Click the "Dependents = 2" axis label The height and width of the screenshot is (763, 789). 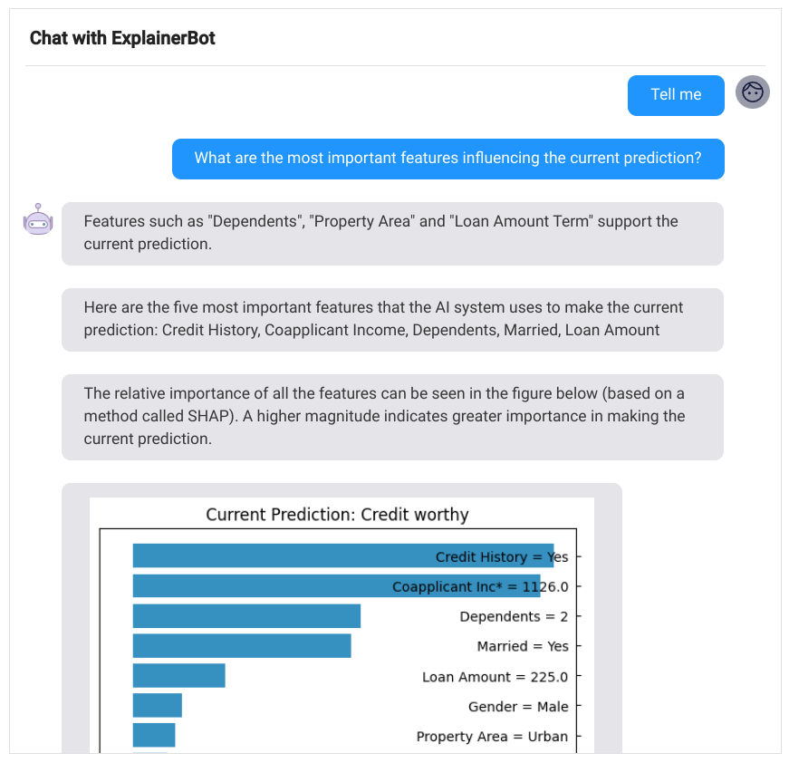point(514,616)
